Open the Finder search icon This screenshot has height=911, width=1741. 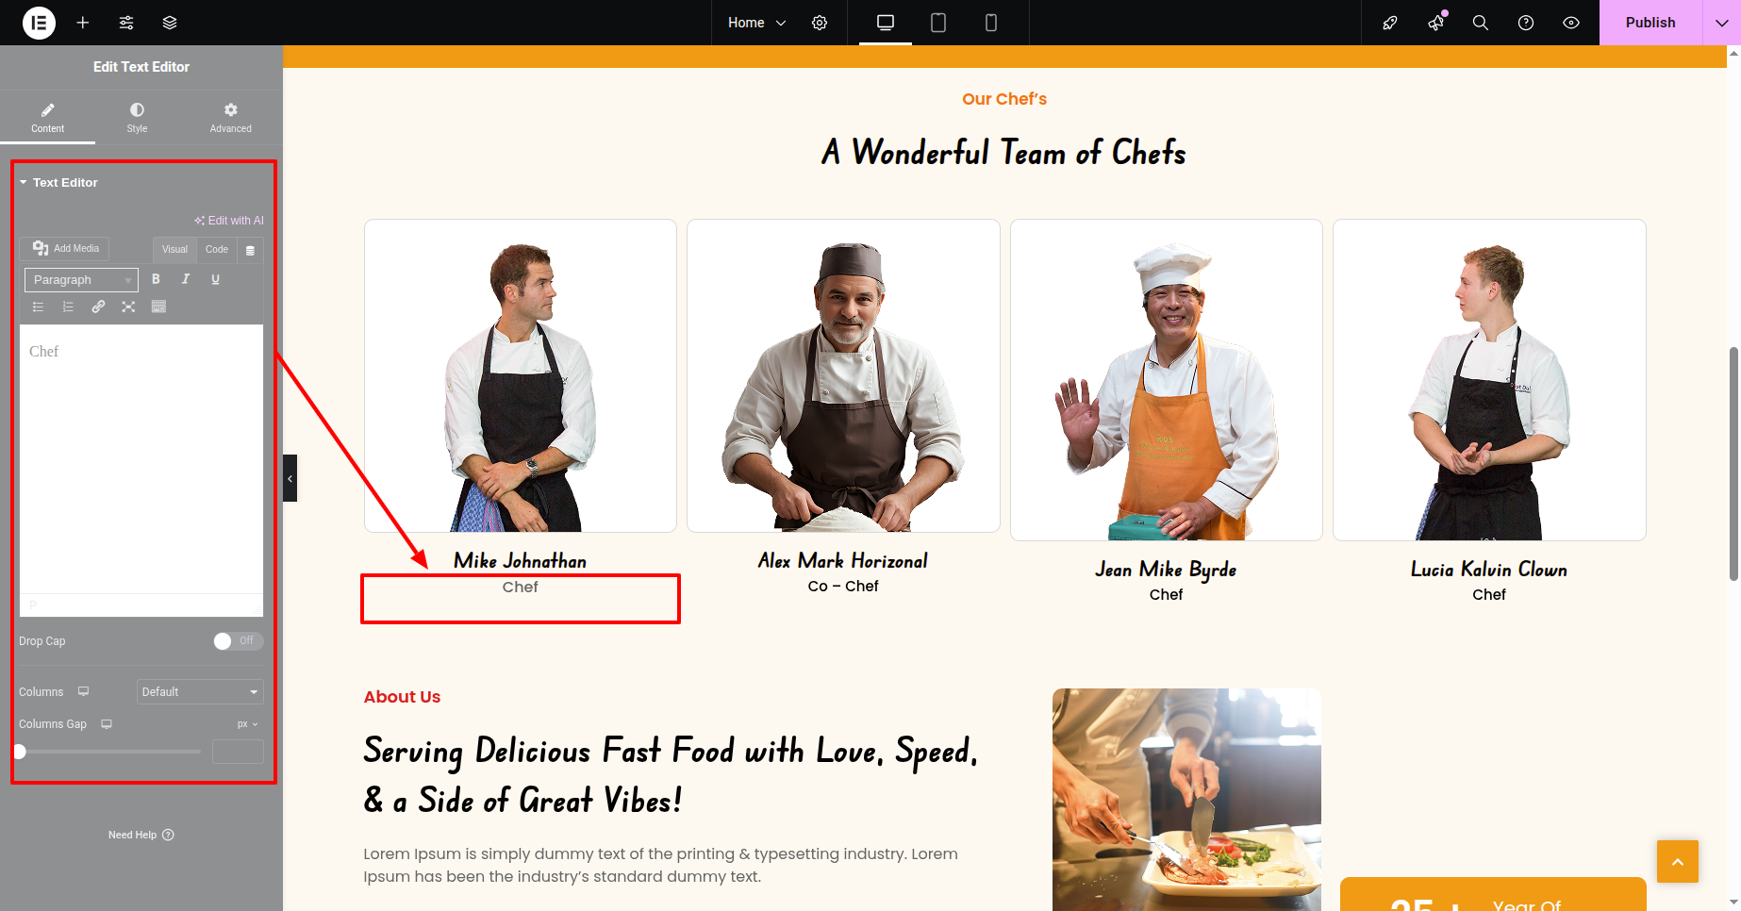click(x=1481, y=23)
